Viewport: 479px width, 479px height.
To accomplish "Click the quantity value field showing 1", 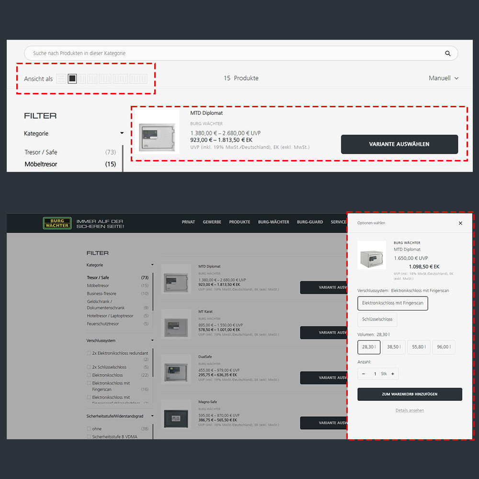I will 375,374.
